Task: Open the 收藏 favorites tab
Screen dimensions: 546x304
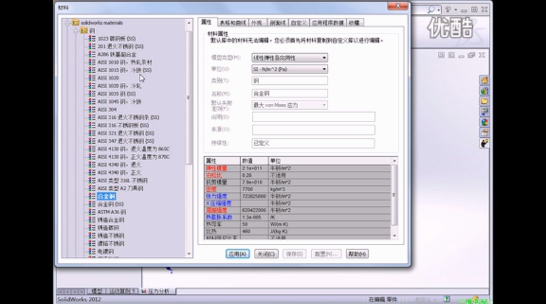Action: (354, 23)
